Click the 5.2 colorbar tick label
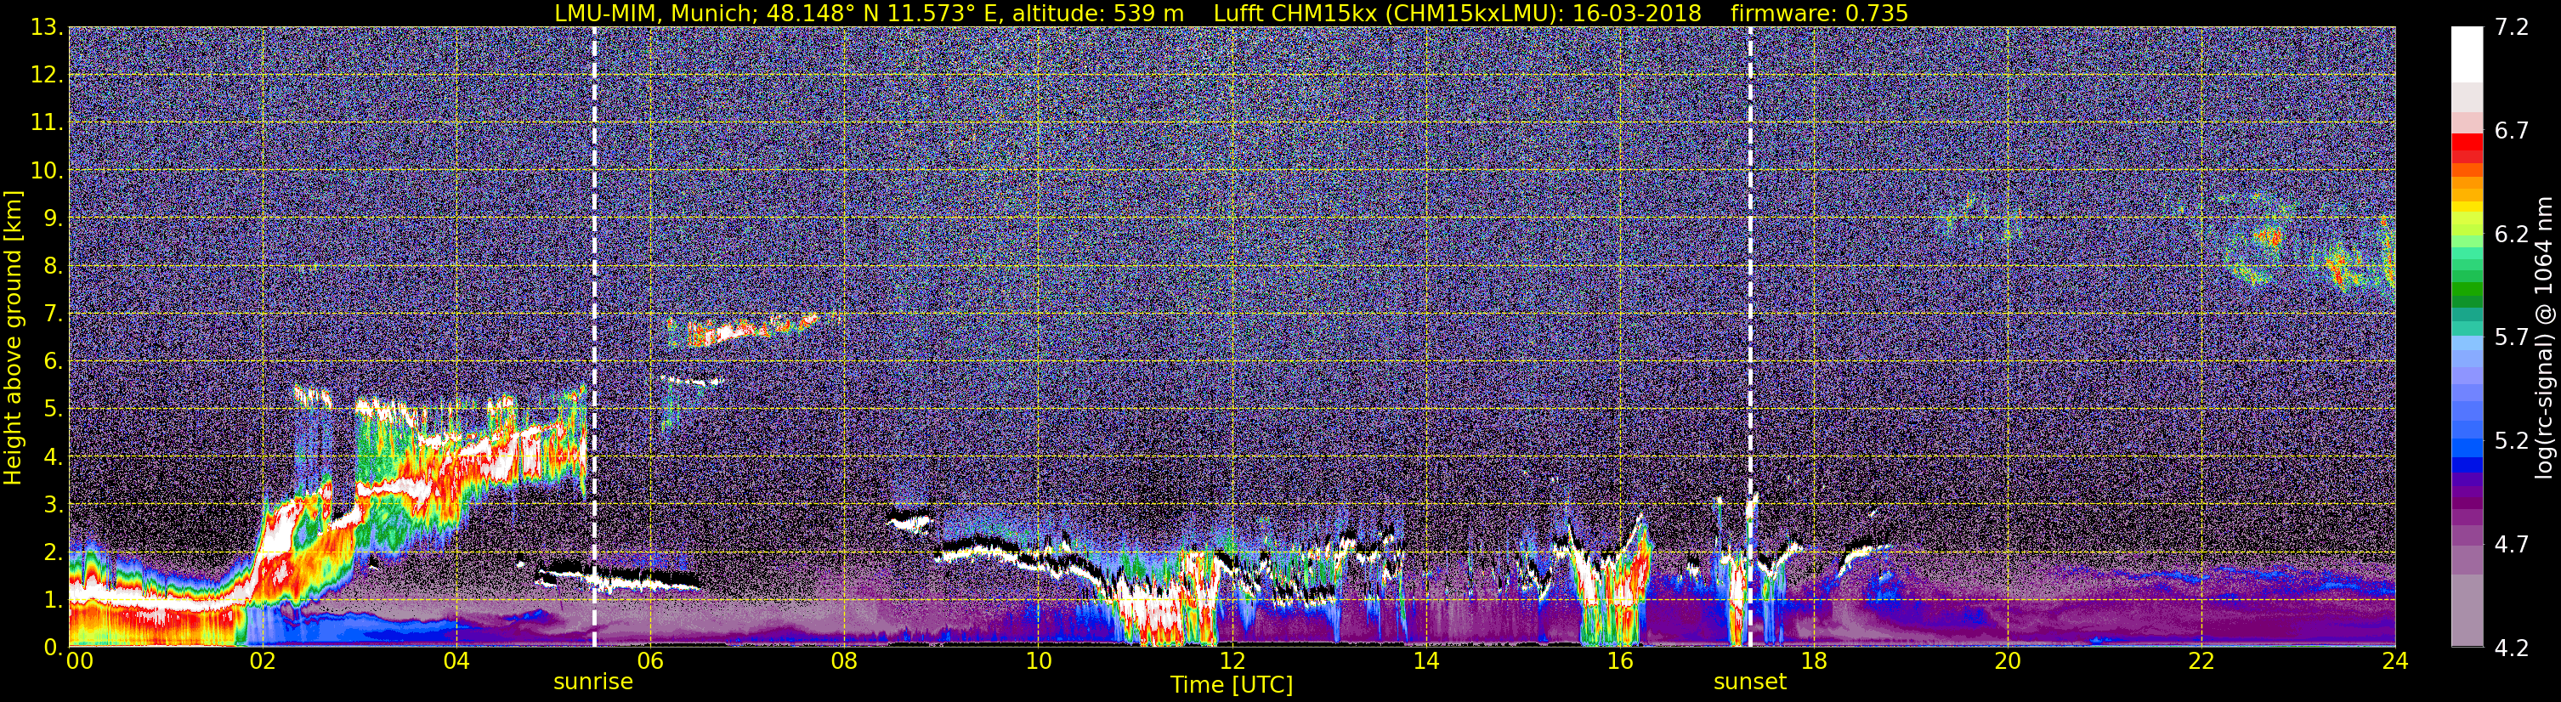 click(2512, 441)
